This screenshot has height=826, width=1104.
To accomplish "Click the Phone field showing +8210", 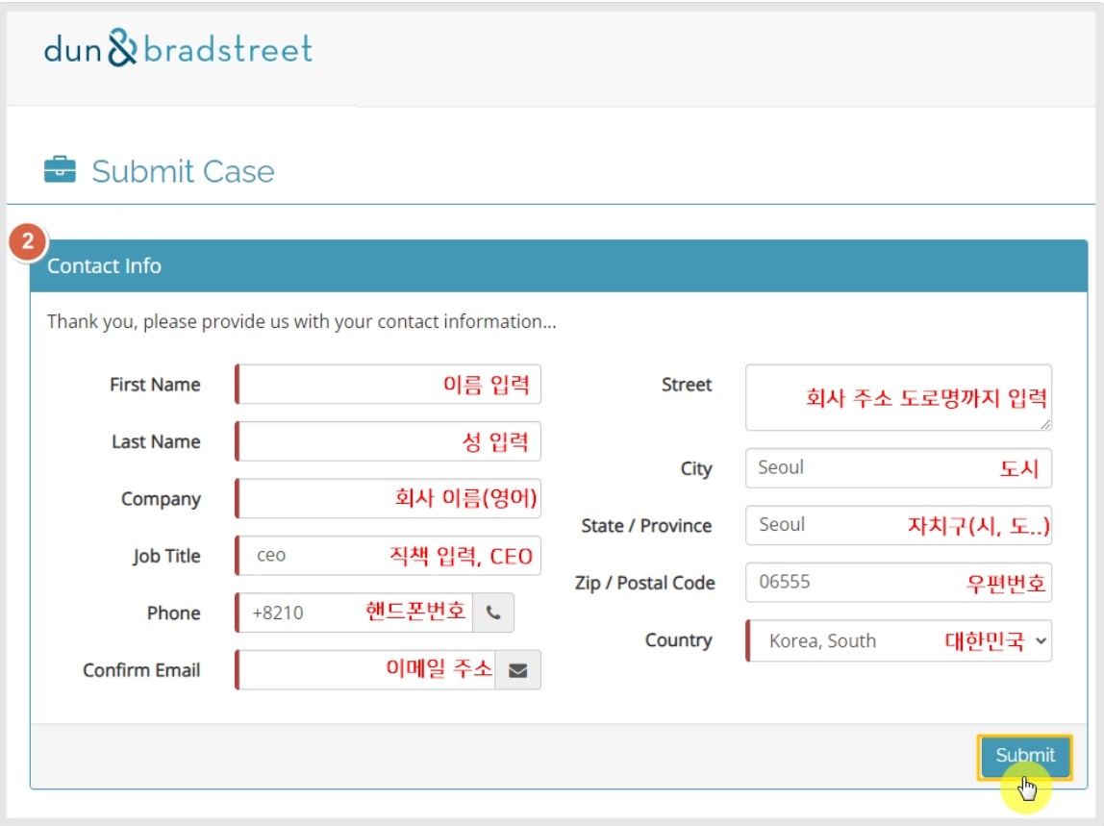I will click(354, 613).
